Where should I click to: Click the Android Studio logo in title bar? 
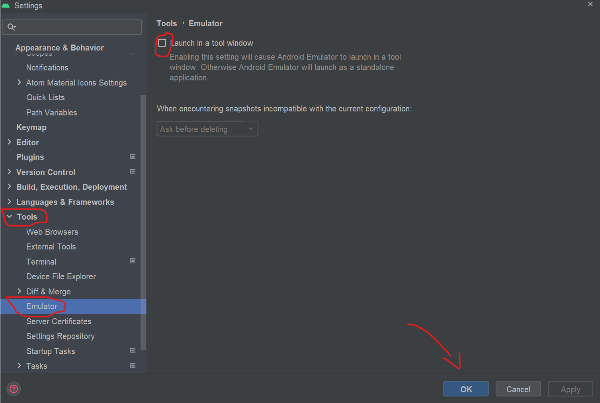coord(6,5)
